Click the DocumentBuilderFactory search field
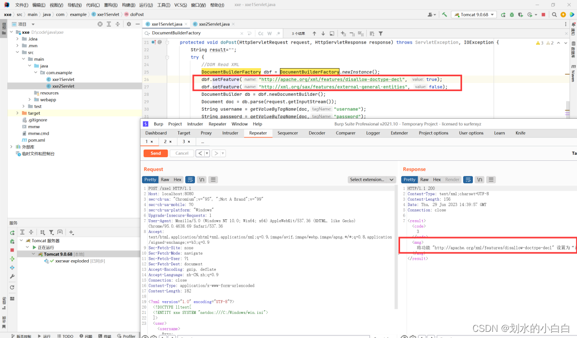This screenshot has height=338, width=577. [x=195, y=33]
